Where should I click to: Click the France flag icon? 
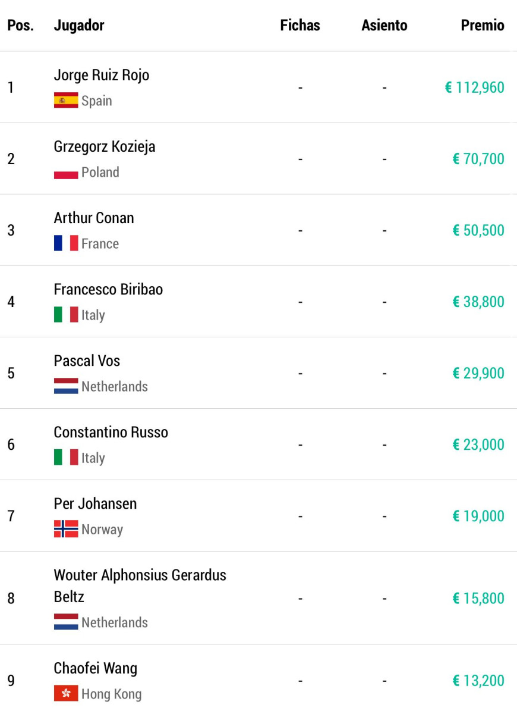pyautogui.click(x=66, y=243)
